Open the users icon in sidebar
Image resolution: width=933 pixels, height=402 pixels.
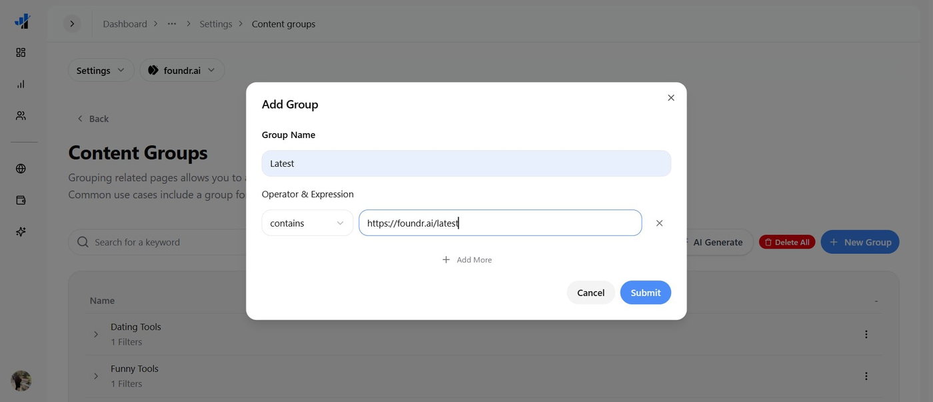(x=21, y=115)
